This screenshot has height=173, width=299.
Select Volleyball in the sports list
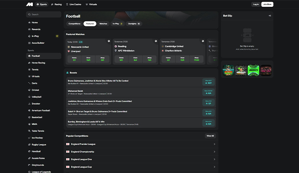point(44,97)
